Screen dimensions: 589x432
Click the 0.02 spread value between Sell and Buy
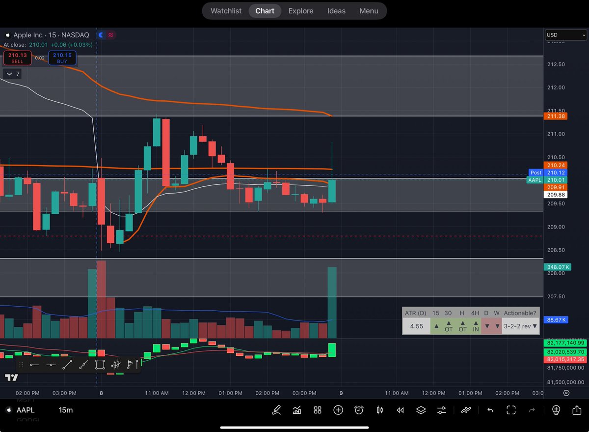pos(40,58)
